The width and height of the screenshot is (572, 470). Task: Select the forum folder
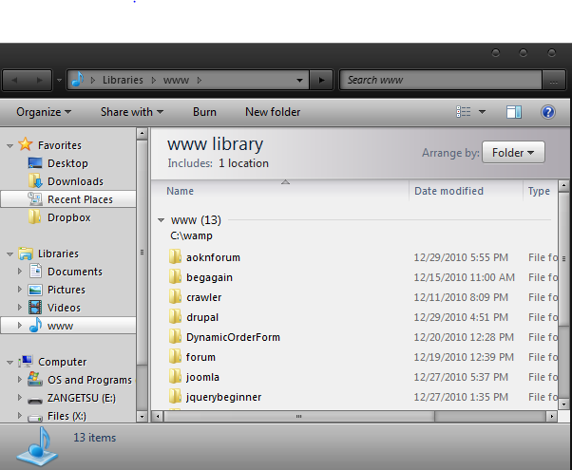200,357
